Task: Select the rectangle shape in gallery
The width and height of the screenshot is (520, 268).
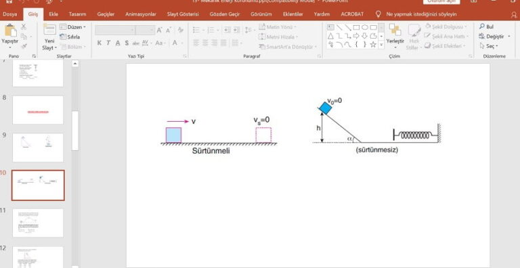Action: (x=356, y=27)
